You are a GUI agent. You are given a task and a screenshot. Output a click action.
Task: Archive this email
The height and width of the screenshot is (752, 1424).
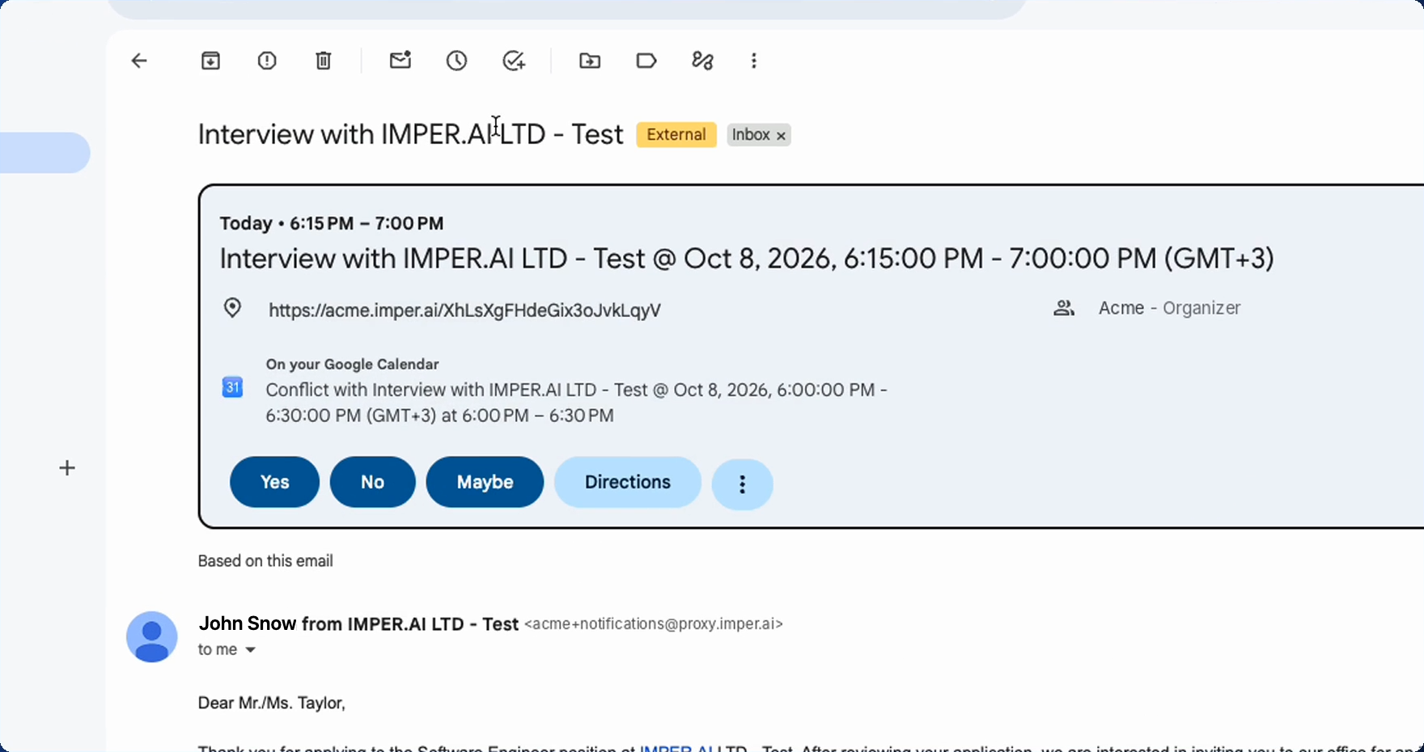210,61
